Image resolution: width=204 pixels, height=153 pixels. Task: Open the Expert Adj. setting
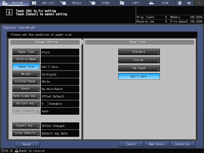click(x=26, y=126)
